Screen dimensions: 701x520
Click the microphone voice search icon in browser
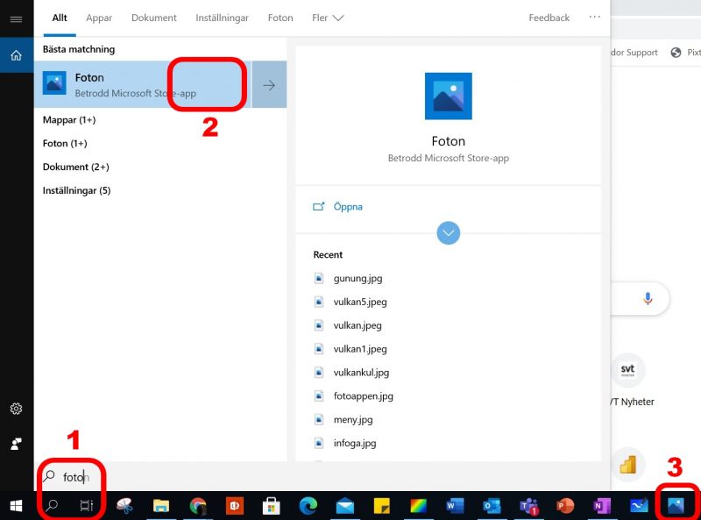click(648, 298)
